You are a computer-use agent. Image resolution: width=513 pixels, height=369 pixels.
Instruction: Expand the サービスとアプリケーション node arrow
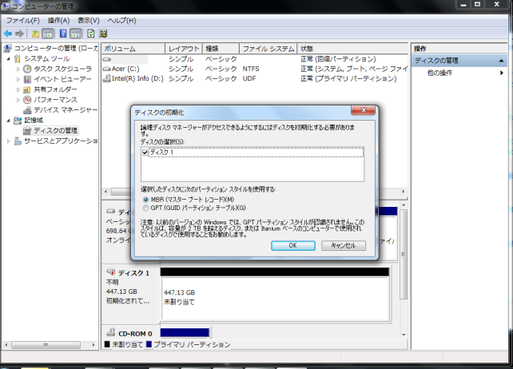pyautogui.click(x=9, y=141)
